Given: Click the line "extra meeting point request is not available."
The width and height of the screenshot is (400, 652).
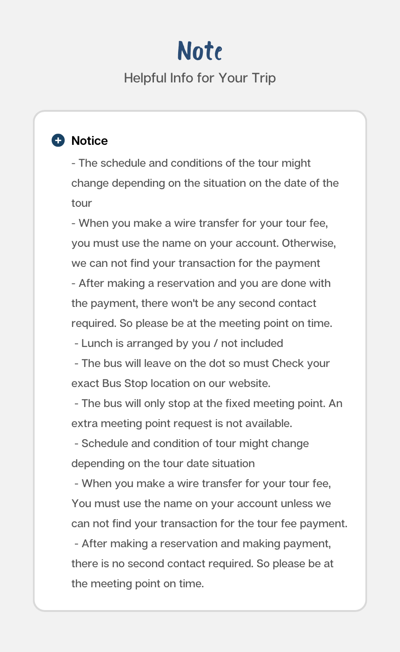Looking at the screenshot, I should pyautogui.click(x=181, y=423).
